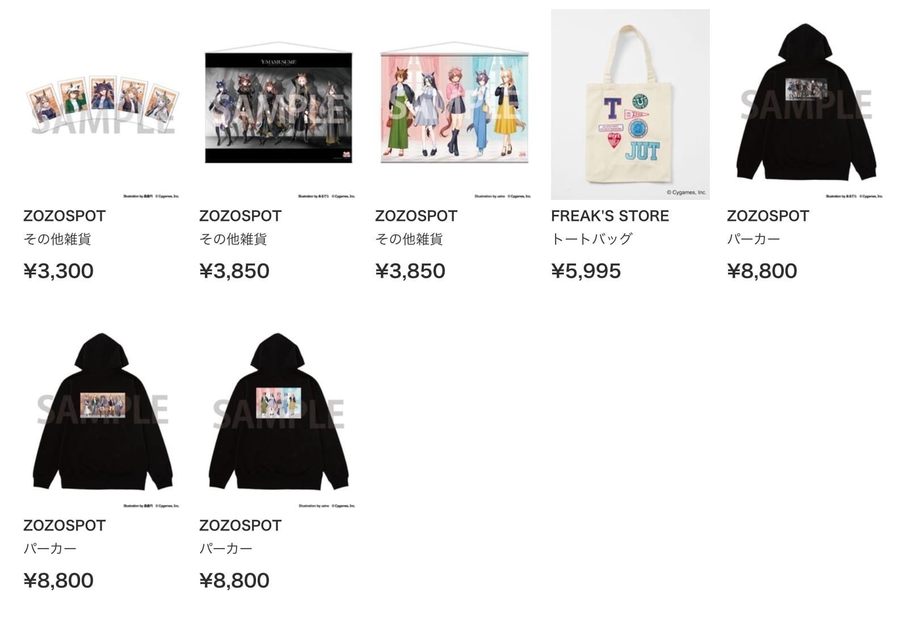Click パーカー label of the top-row hoodie
The height and width of the screenshot is (618, 904).
754,239
